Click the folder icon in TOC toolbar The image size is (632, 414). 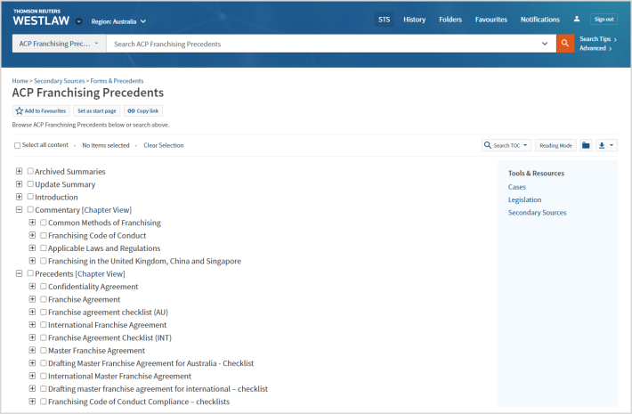click(x=586, y=145)
